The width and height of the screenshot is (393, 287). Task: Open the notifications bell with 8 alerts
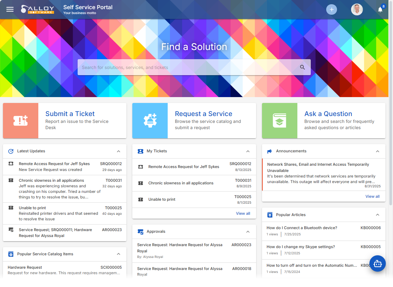380,9
